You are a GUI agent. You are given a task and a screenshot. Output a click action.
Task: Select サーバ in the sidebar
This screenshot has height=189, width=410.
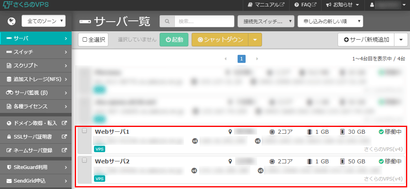(x=36, y=38)
